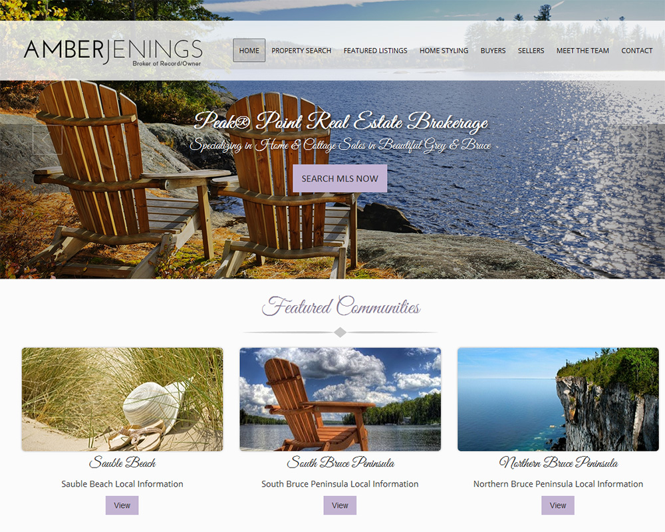Viewport: 665px width, 532px height.
Task: Open the Home menu item
Action: coord(249,51)
